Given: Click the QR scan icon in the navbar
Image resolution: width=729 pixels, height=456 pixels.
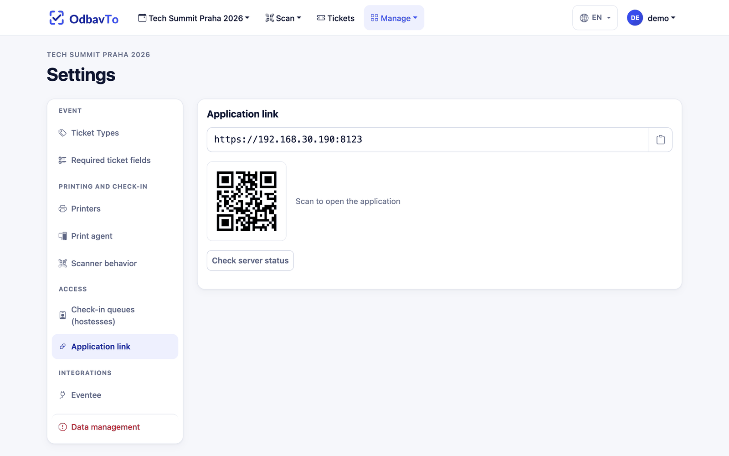Looking at the screenshot, I should (x=270, y=18).
